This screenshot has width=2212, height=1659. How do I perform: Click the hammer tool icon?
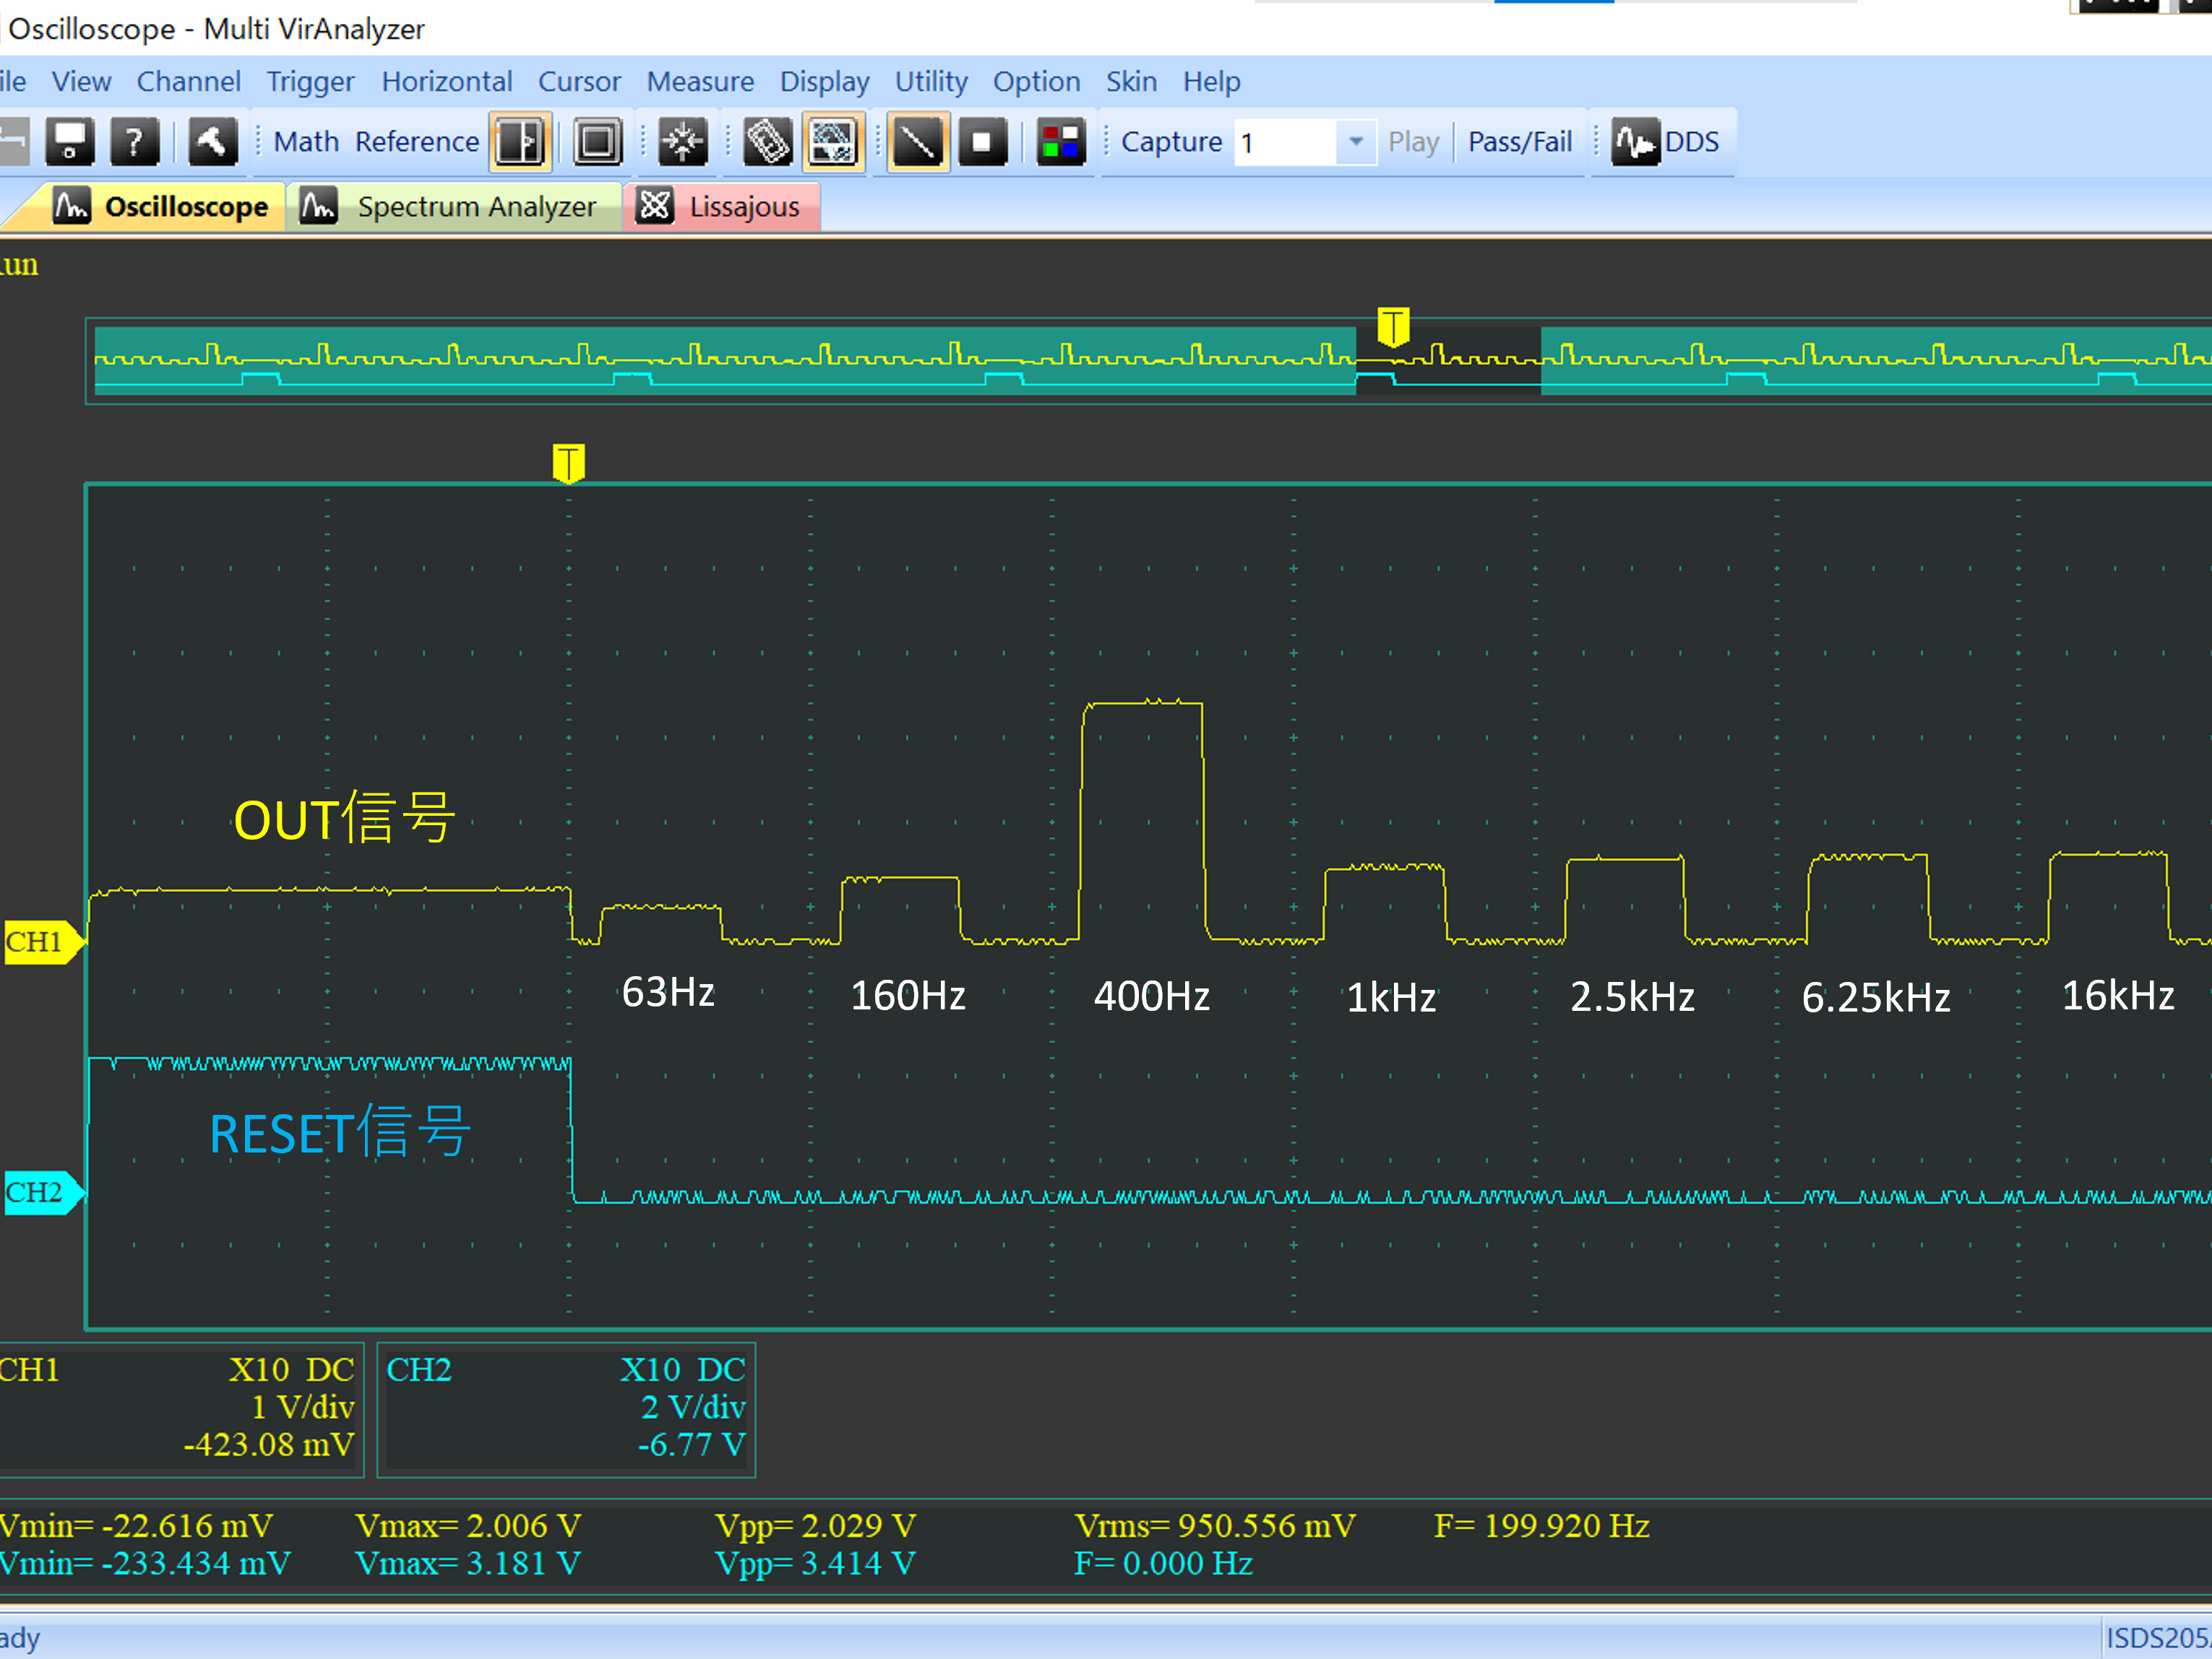[x=212, y=142]
